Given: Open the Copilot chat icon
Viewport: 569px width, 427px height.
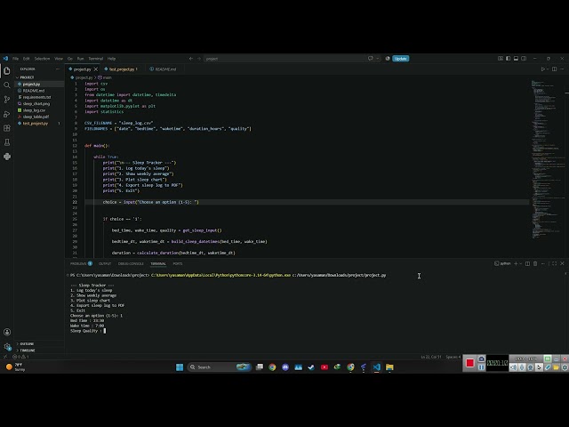Looking at the screenshot, I should click(x=370, y=59).
